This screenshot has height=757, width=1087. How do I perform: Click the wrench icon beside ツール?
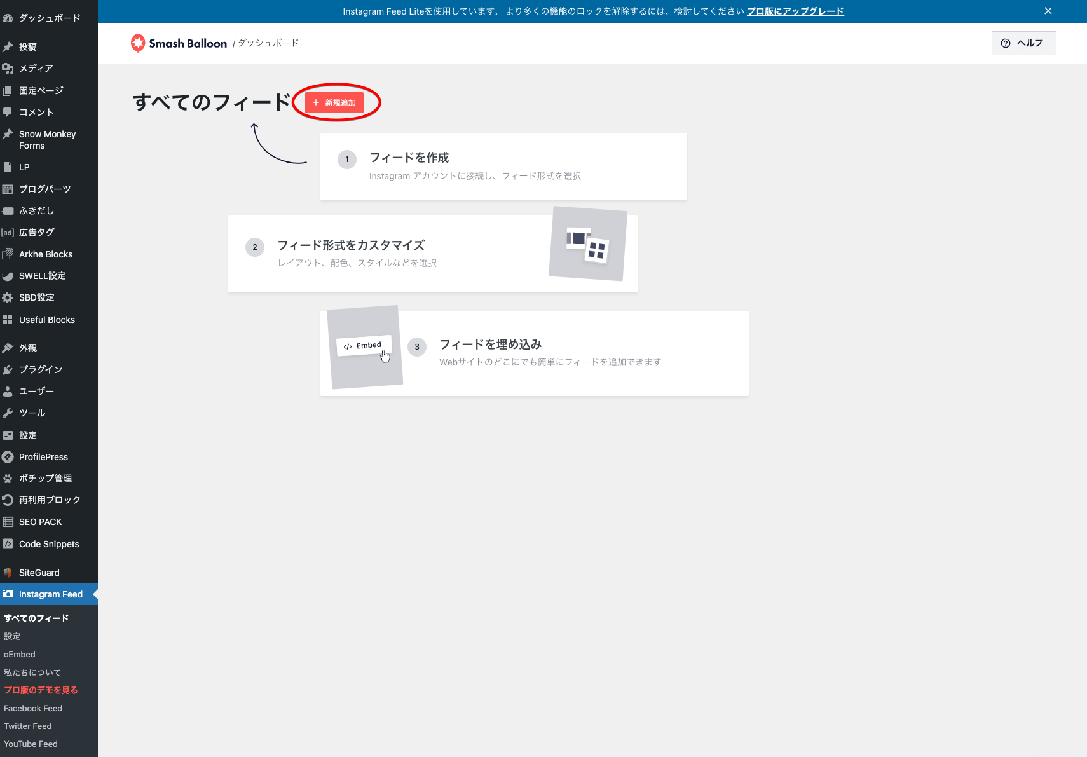8,413
